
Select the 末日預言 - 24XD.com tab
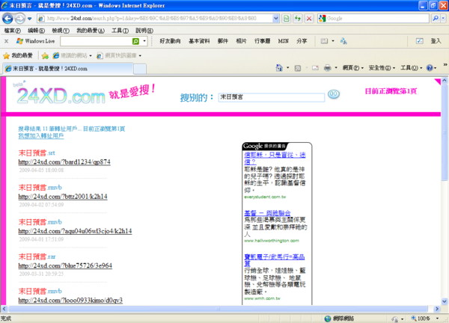68,69
